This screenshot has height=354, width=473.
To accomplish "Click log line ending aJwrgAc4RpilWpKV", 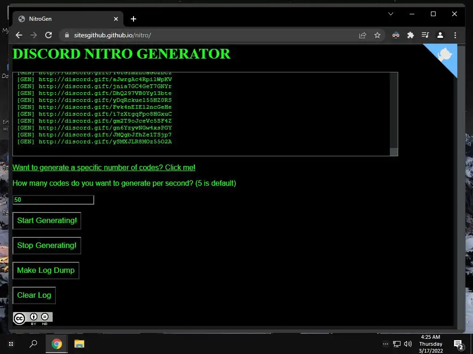I will point(94,79).
